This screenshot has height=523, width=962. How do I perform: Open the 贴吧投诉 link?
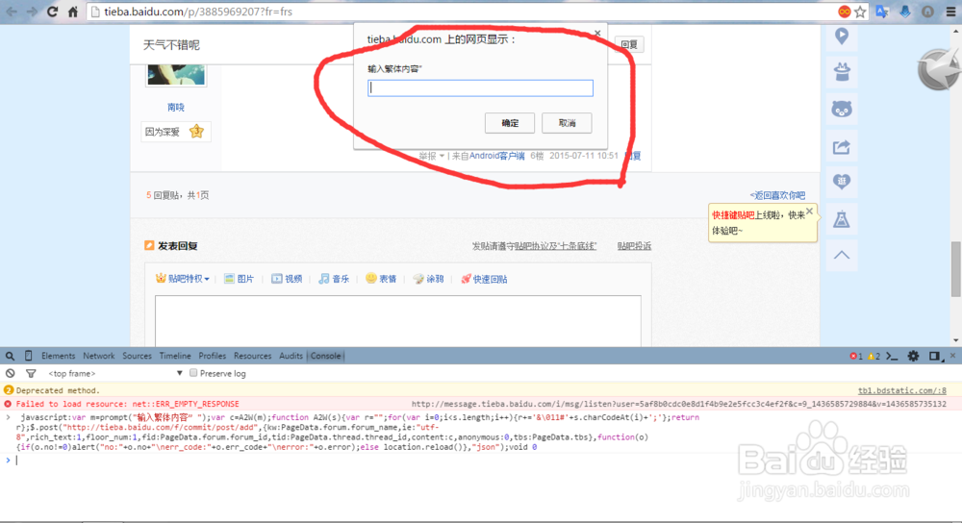tap(634, 246)
